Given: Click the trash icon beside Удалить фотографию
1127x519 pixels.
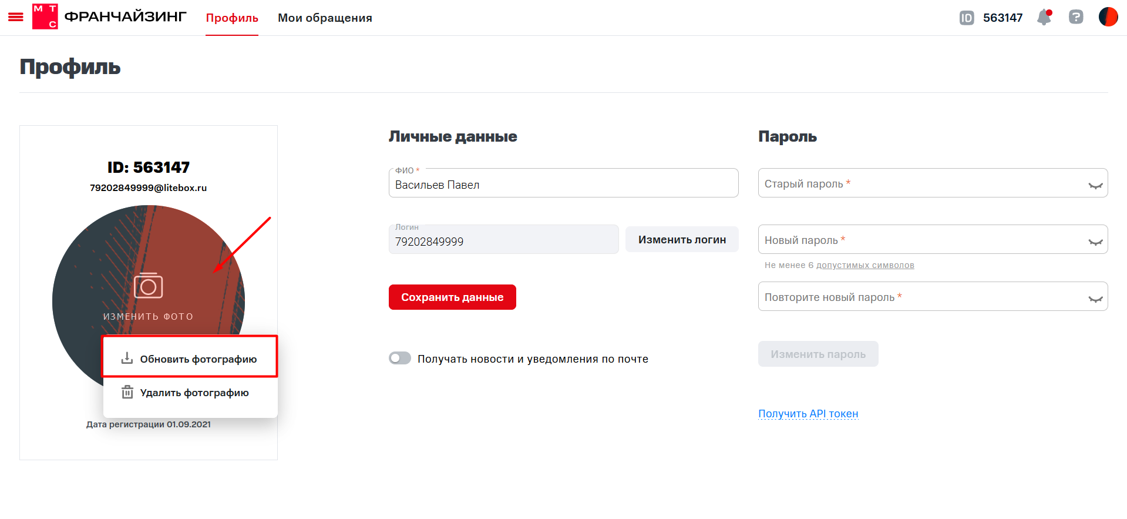Looking at the screenshot, I should (x=127, y=392).
